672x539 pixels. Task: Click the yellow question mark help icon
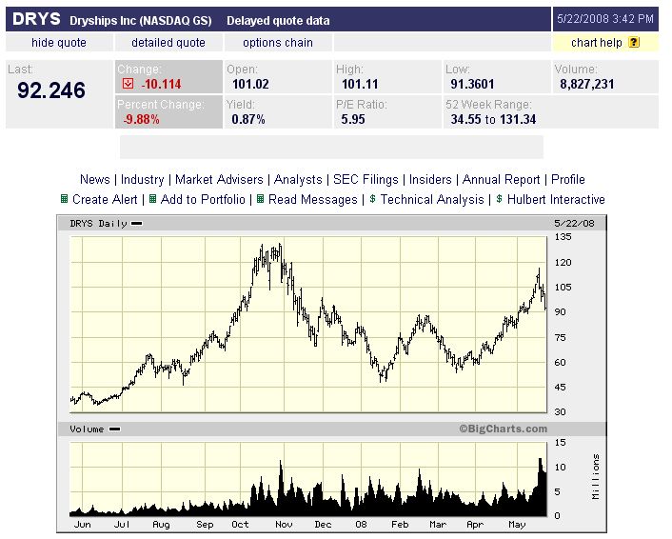pos(634,43)
